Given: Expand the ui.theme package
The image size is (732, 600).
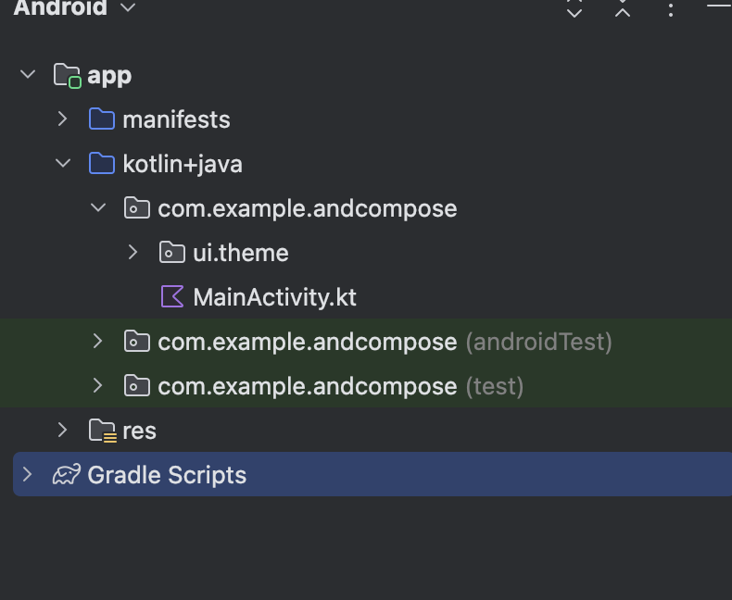Looking at the screenshot, I should click(x=133, y=253).
